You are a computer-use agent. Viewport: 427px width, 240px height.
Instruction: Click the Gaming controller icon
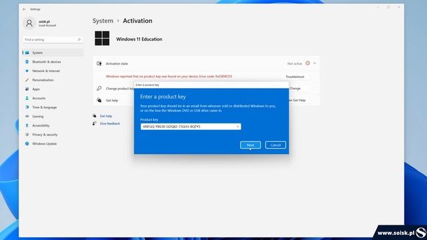[x=27, y=117]
